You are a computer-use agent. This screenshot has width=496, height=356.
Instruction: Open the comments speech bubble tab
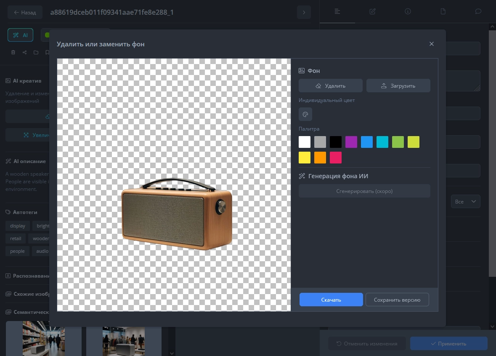coord(478,11)
